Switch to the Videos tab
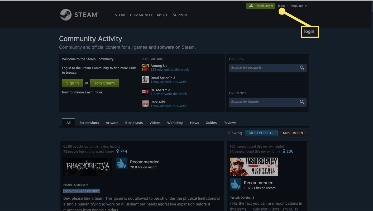The height and width of the screenshot is (211, 373). tap(155, 123)
